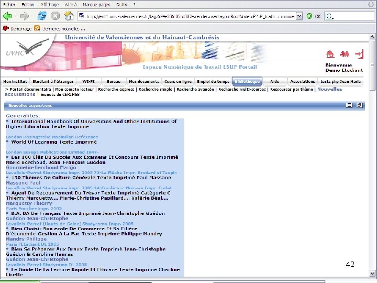Open the International Handbook Of Universities entry

(x=91, y=124)
